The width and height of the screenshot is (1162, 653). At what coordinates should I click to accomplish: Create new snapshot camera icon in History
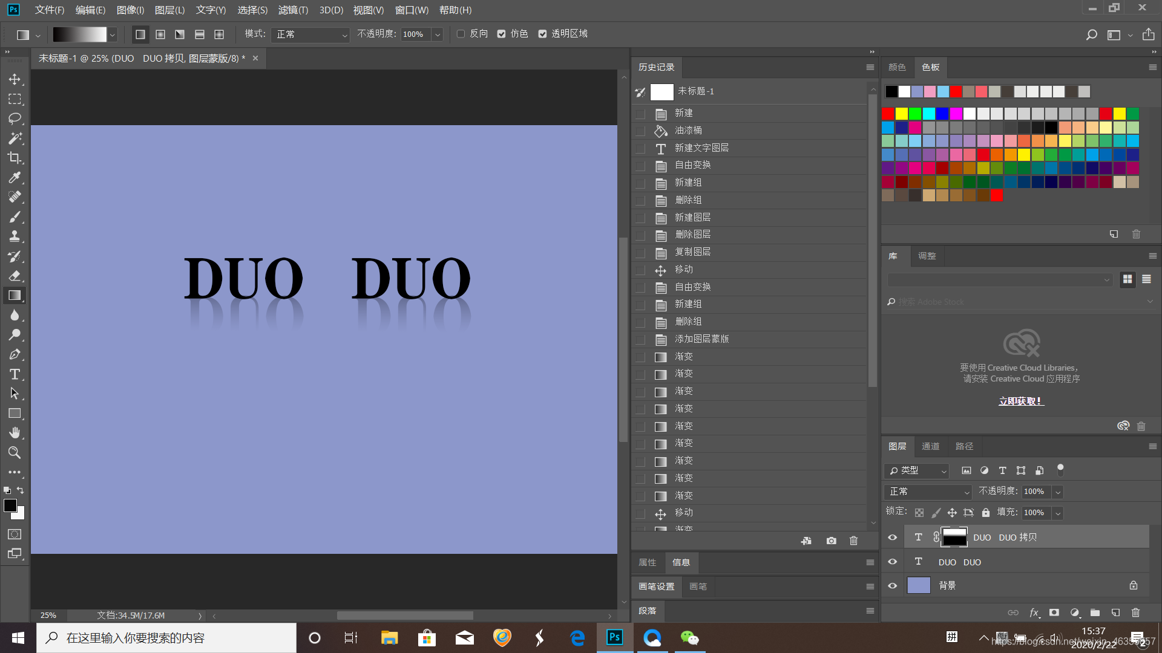(x=831, y=541)
